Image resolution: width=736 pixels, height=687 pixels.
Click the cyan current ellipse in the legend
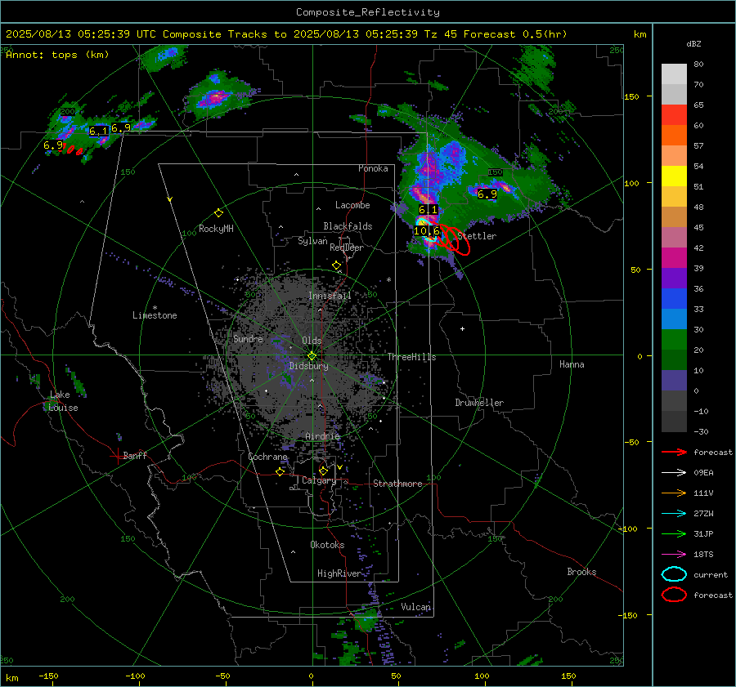pyautogui.click(x=674, y=574)
